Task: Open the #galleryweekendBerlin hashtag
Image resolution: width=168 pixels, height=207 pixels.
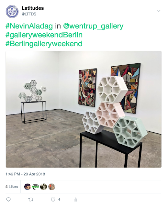Action: (44, 35)
